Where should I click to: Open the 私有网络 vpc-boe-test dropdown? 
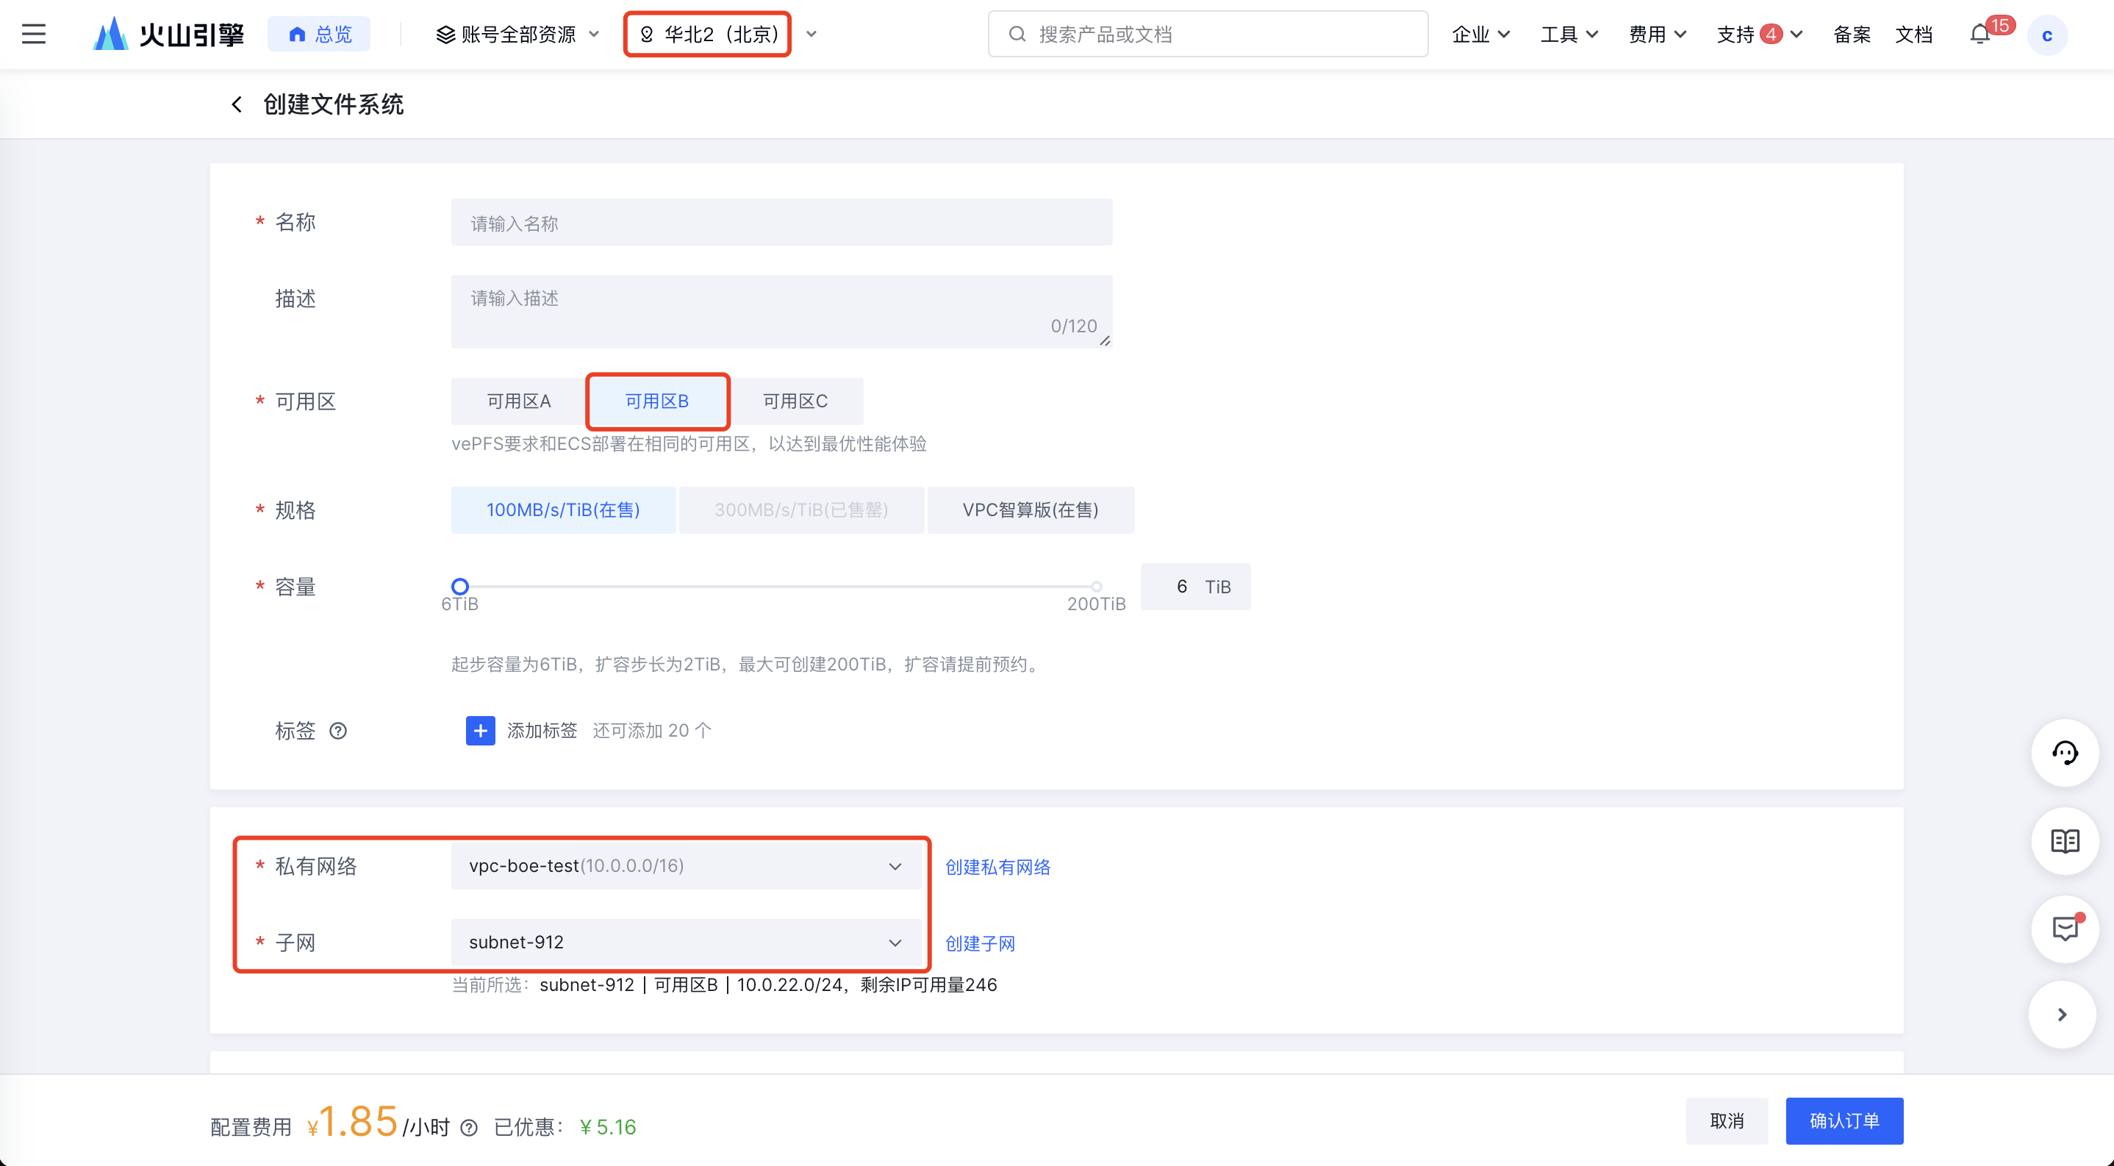click(685, 866)
